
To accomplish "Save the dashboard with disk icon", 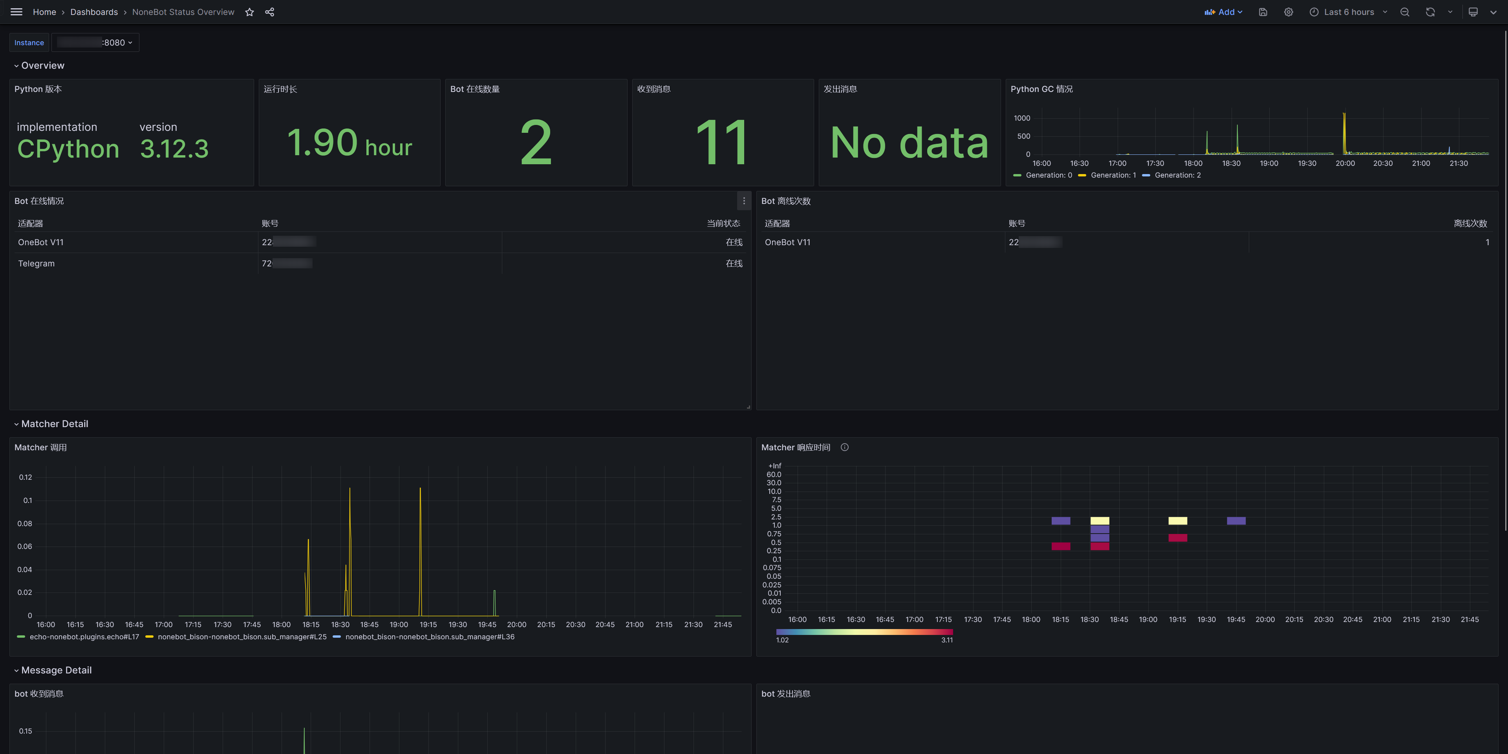I will [1263, 12].
